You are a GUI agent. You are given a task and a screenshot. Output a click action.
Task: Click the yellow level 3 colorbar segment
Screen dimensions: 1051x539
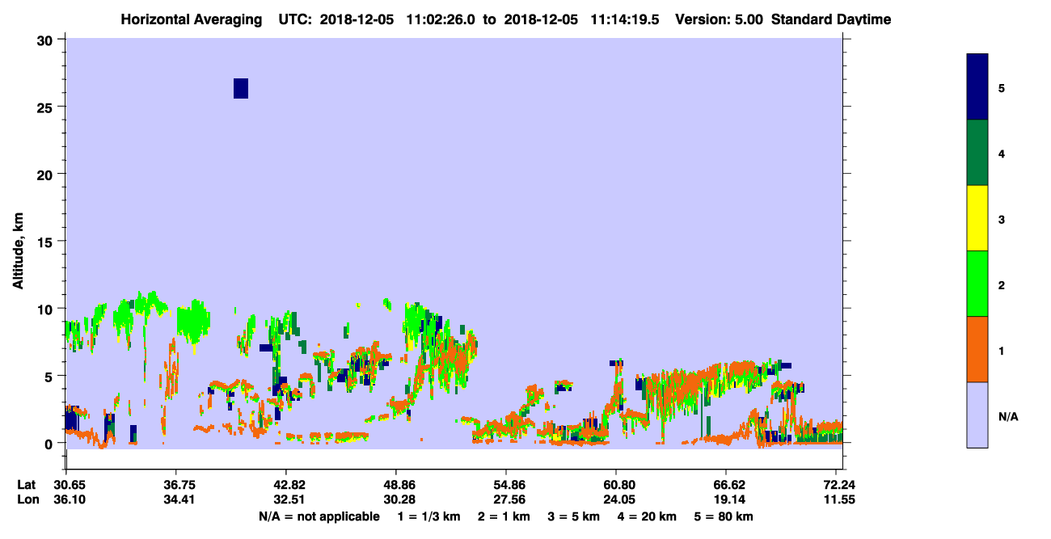(977, 218)
